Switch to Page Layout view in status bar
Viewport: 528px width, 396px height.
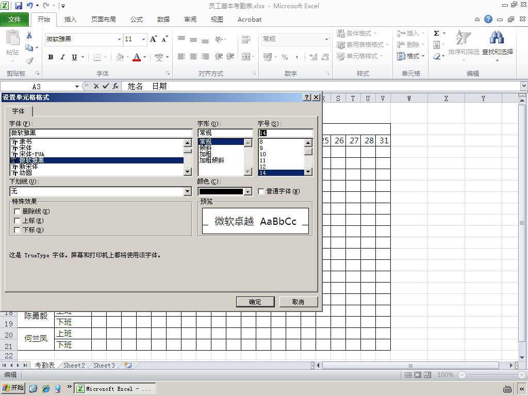coord(418,375)
